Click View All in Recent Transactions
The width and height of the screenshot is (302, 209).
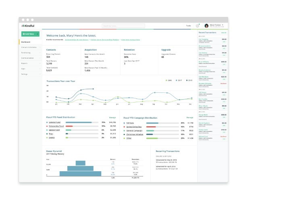[223, 32]
